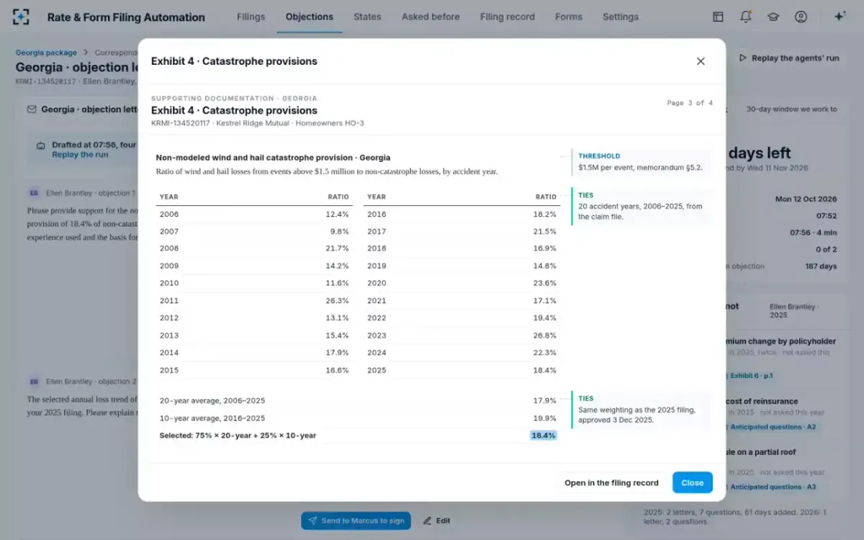Open the Georgia package breadcrumb
864x540 pixels.
46,53
